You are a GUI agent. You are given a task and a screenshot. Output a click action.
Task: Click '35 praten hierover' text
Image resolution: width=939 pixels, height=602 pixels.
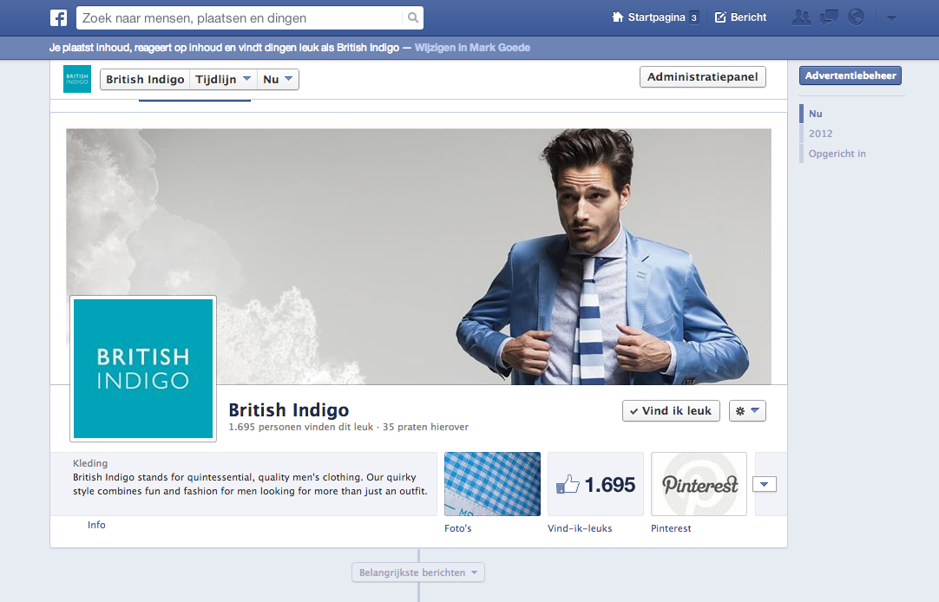pos(426,428)
